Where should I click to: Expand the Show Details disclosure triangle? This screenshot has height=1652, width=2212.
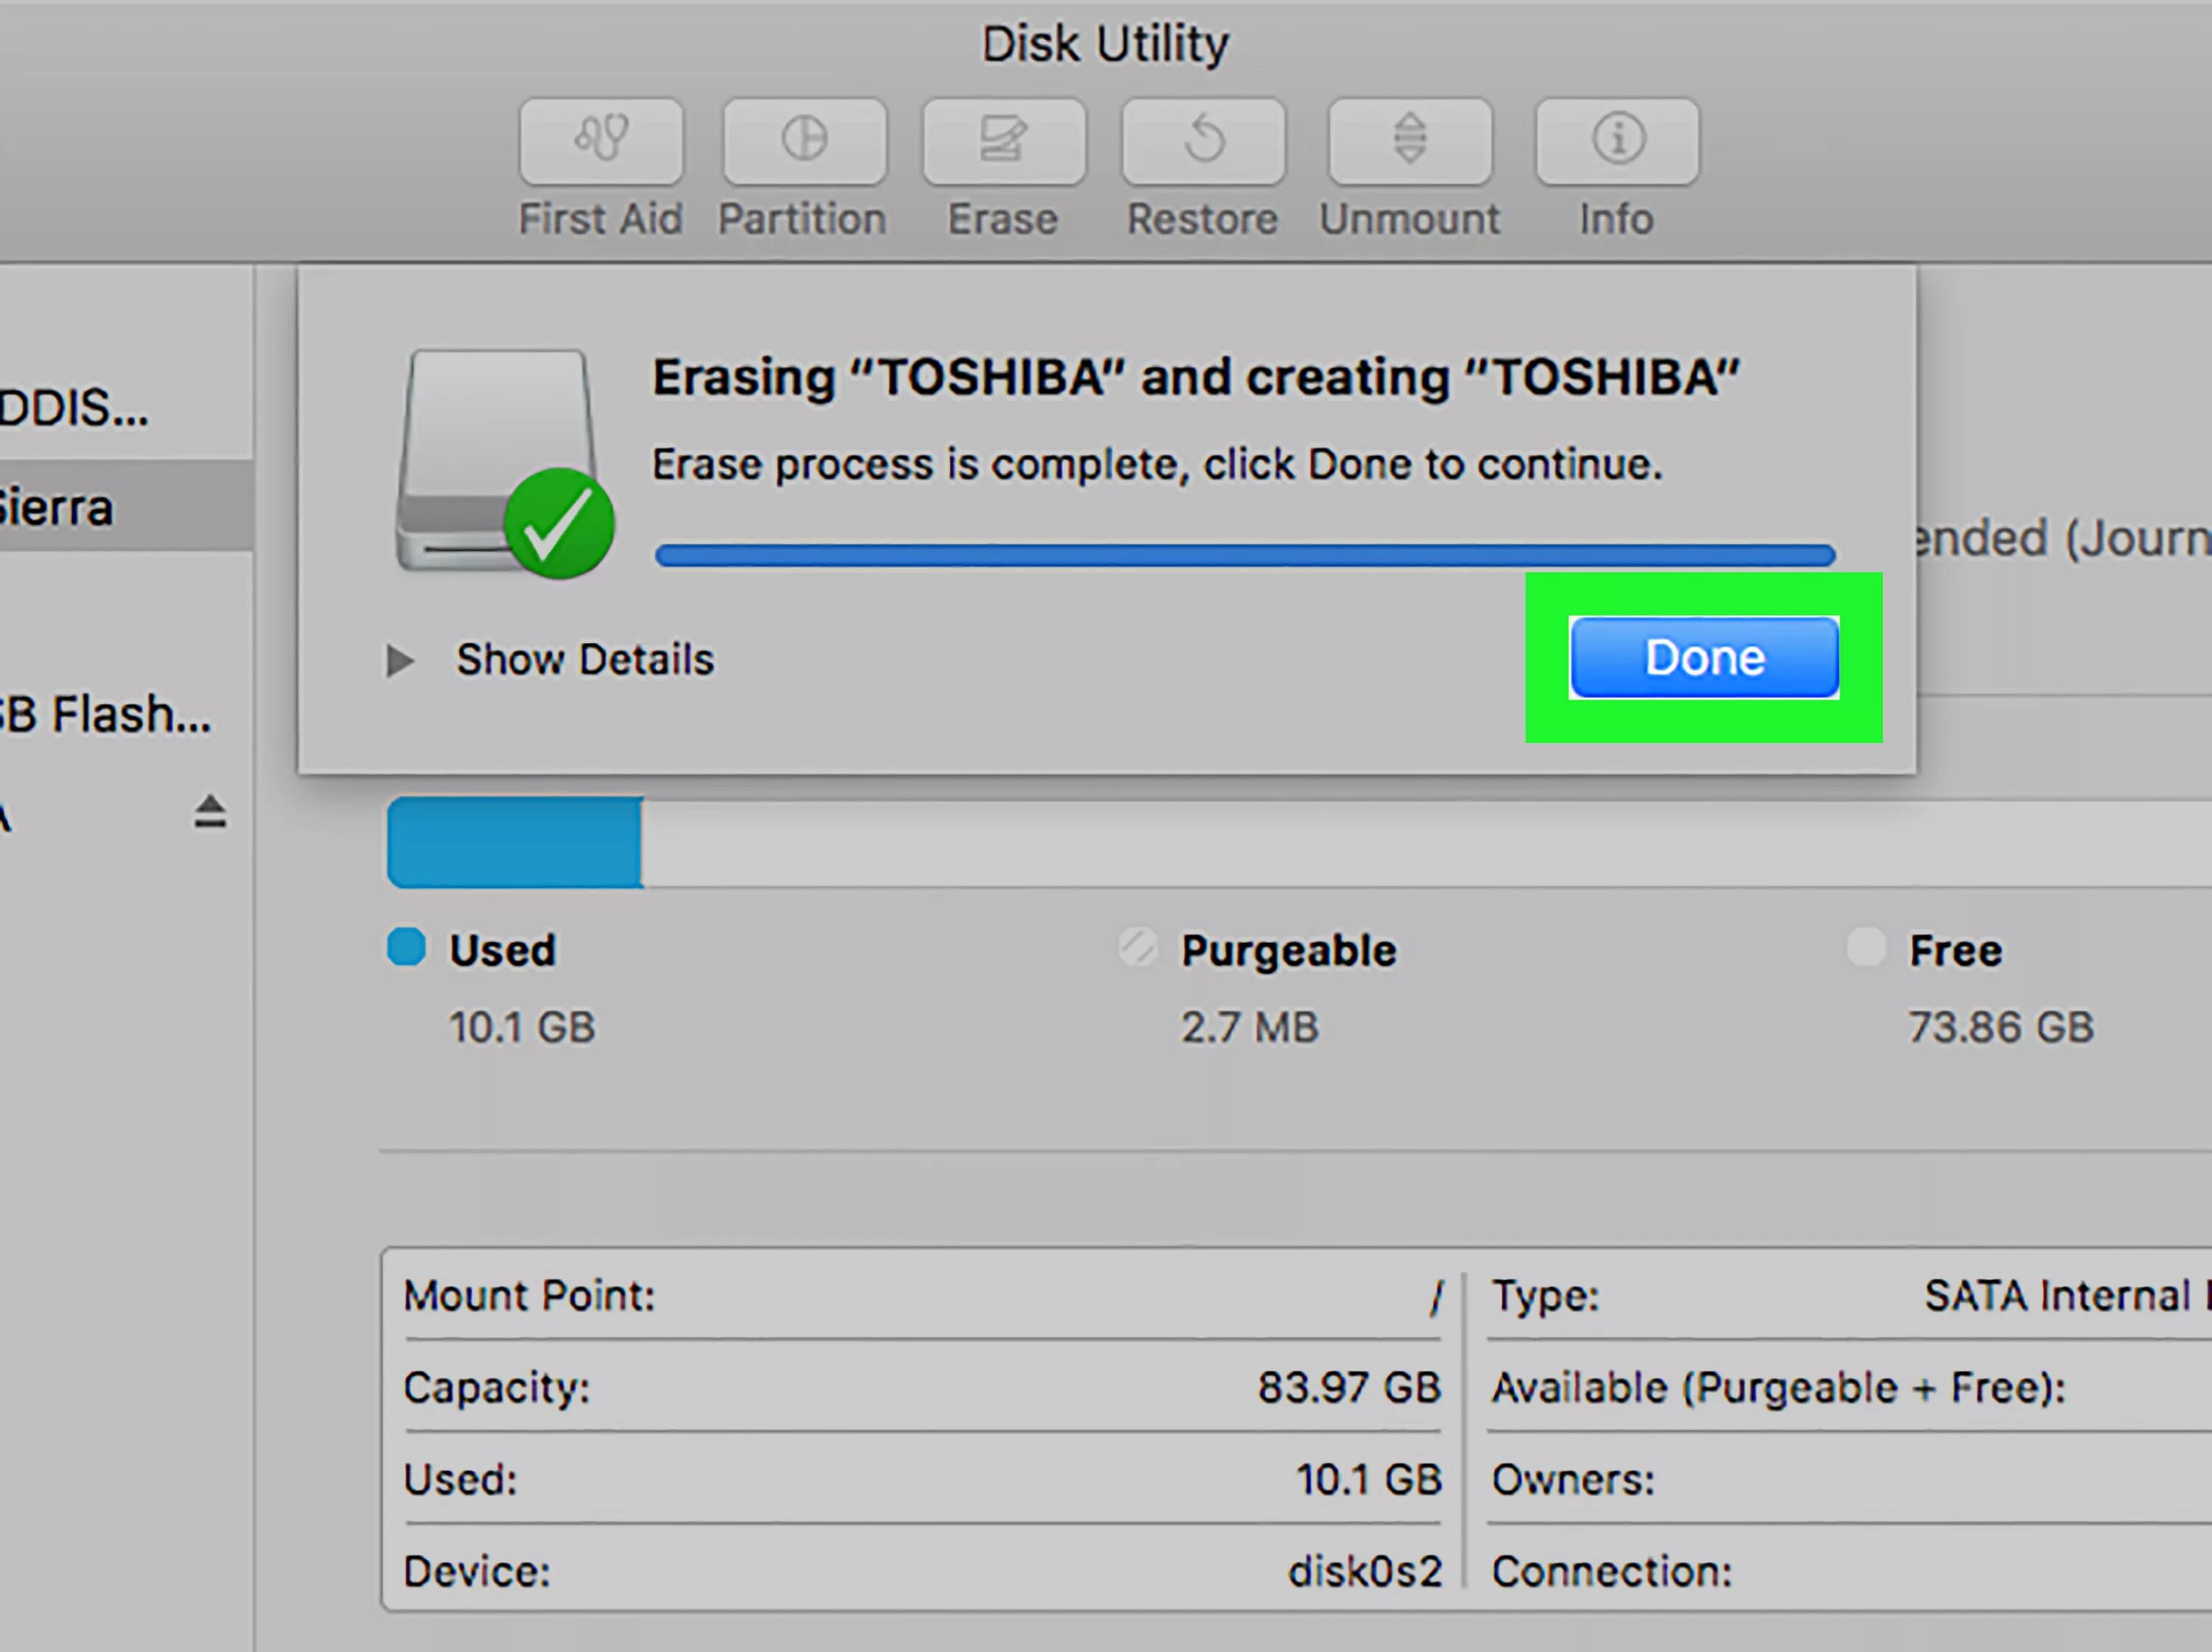click(400, 660)
